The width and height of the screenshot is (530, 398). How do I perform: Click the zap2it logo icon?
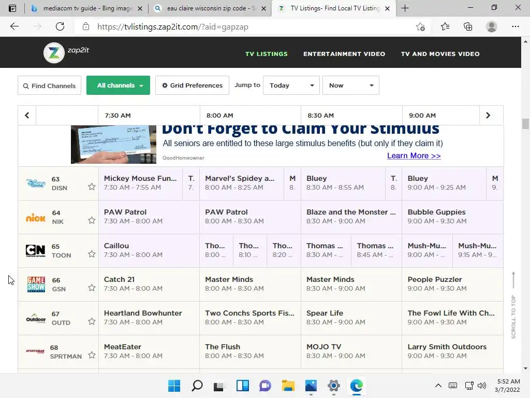click(54, 53)
